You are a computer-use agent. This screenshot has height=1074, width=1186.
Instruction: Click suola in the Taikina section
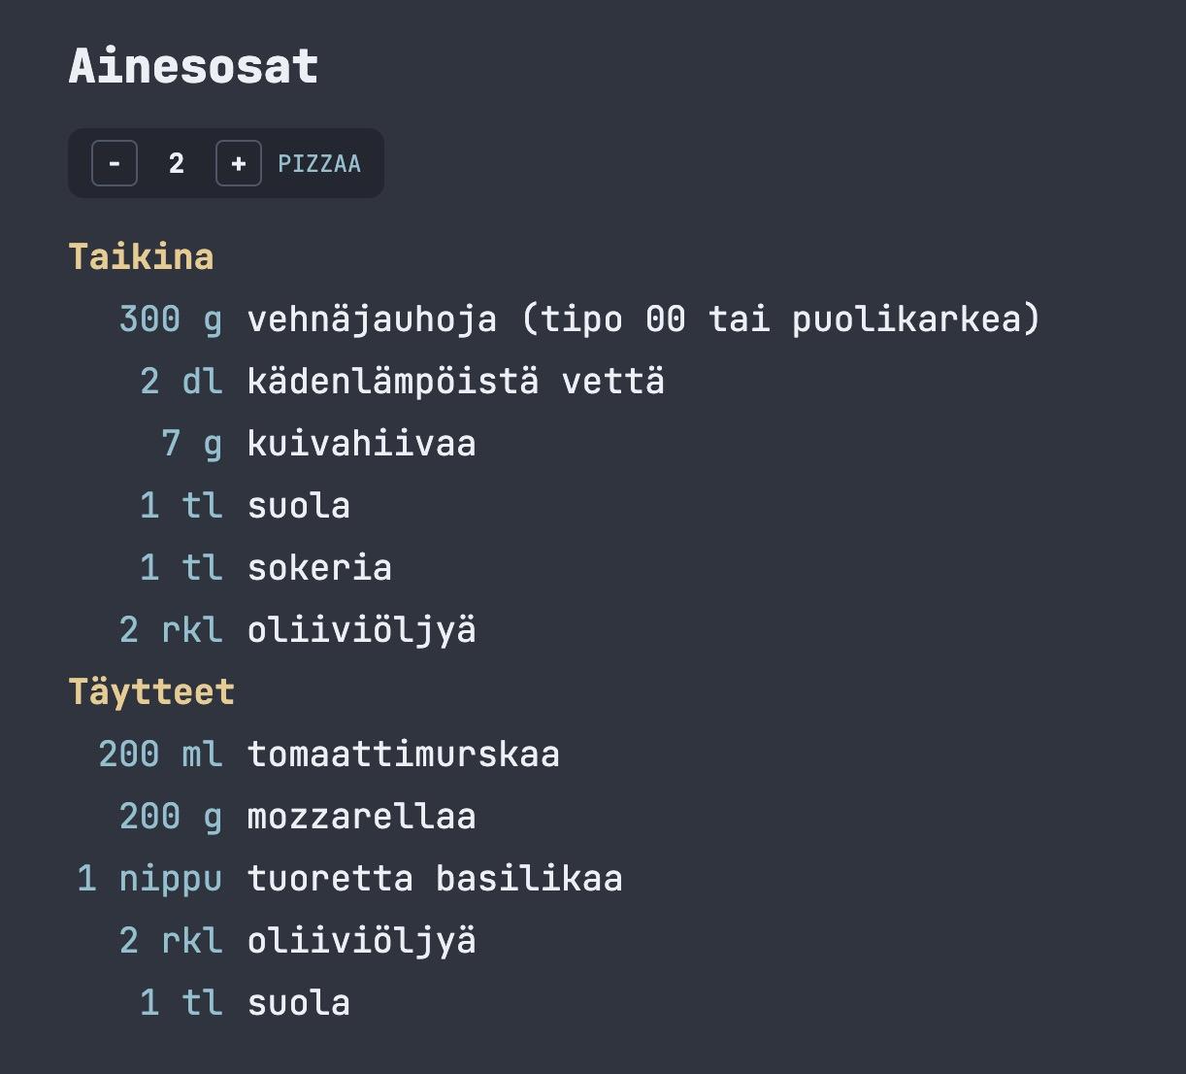[298, 506]
